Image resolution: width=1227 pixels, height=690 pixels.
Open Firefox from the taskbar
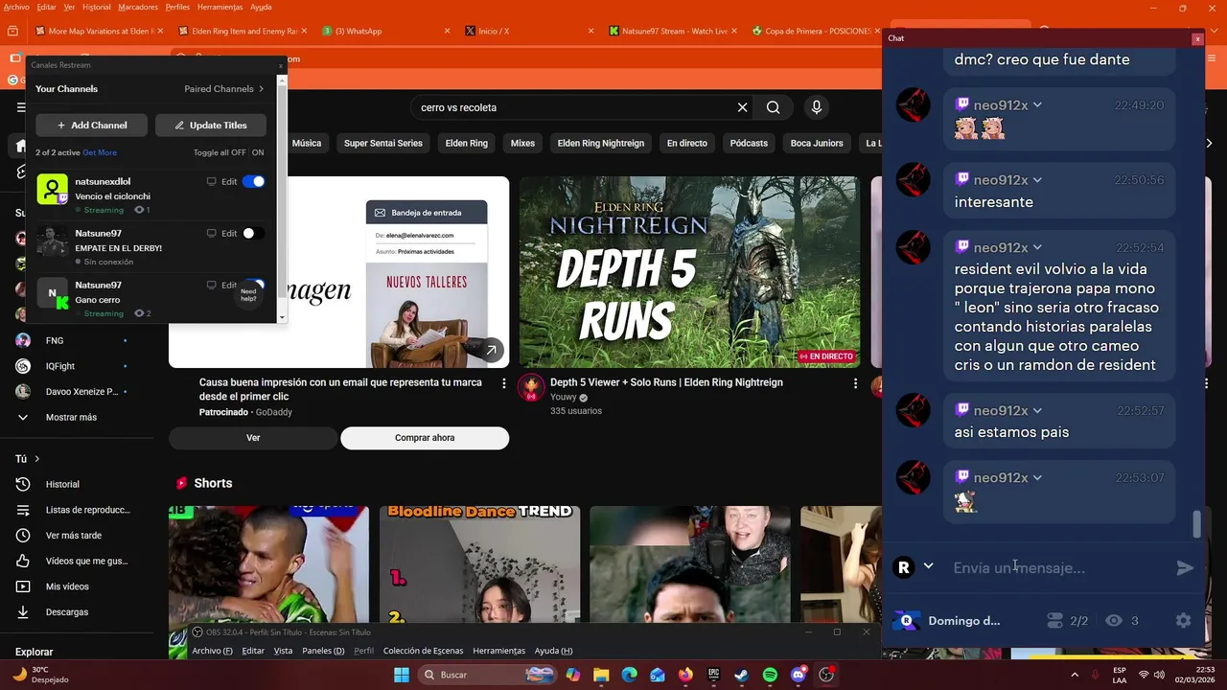[x=684, y=675]
